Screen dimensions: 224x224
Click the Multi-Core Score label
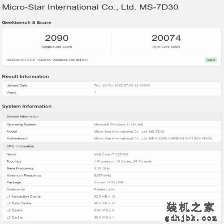pos(166,47)
